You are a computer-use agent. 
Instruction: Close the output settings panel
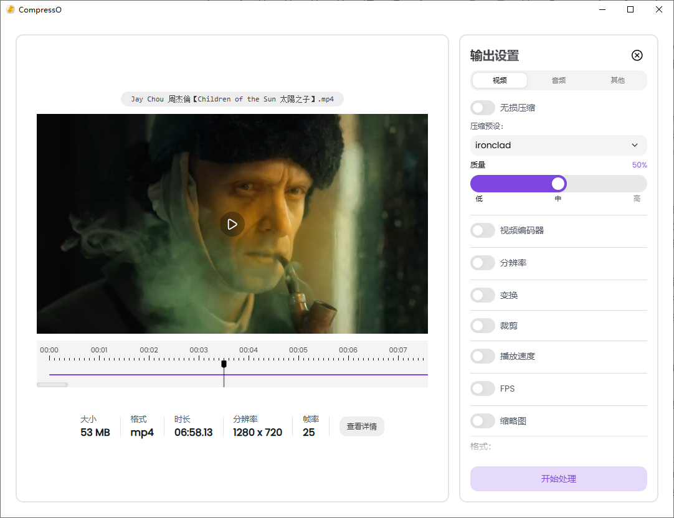(637, 55)
